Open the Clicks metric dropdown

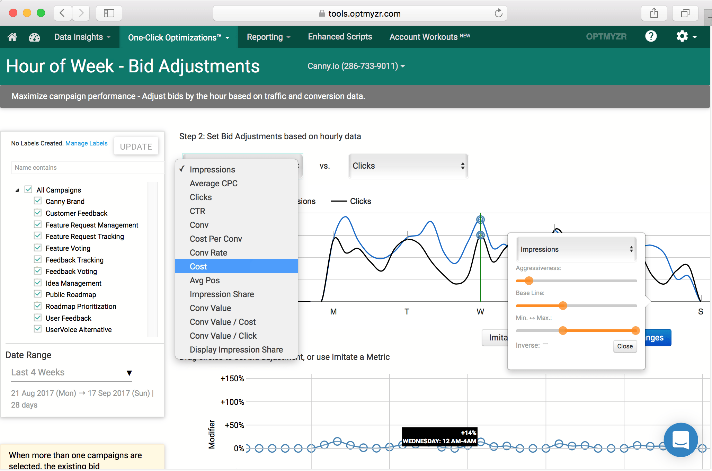pos(408,166)
